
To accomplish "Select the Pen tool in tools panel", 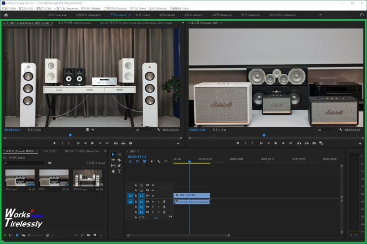I will point(119,166).
